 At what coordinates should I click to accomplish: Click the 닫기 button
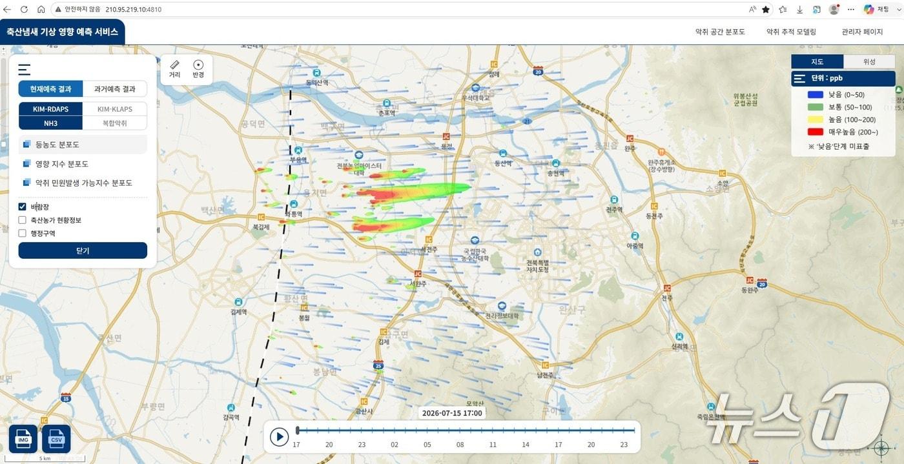point(83,250)
